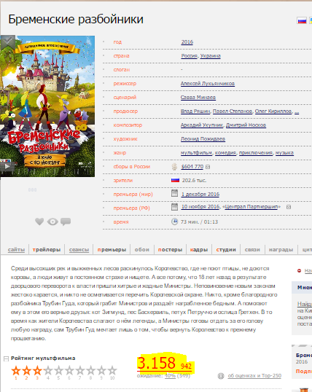Click the Russian flag by зрители
312x392 pixels.
point(175,180)
